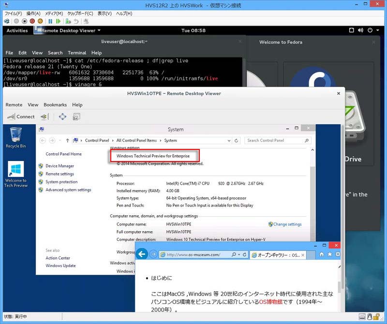The height and width of the screenshot is (324, 387).
Task: Click Internet Explorer blue Back button
Action: click(x=142, y=254)
